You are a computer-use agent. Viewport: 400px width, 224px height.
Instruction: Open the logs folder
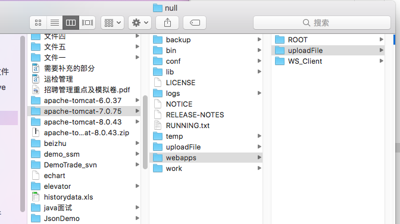(x=206, y=93)
